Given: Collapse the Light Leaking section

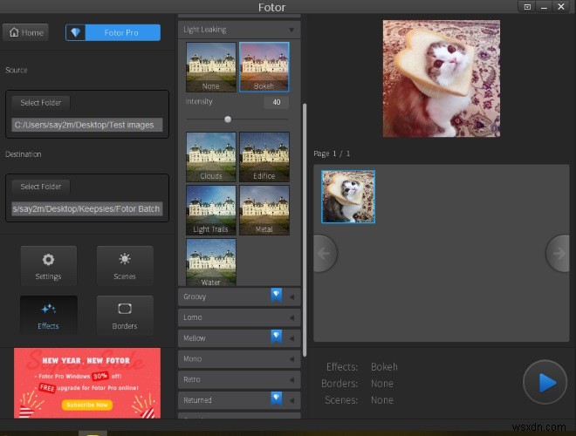Looking at the screenshot, I should click(x=239, y=30).
